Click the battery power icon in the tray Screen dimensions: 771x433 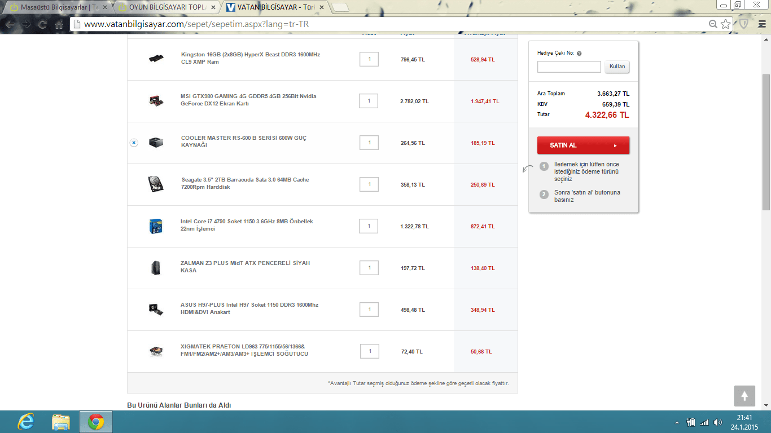(690, 422)
